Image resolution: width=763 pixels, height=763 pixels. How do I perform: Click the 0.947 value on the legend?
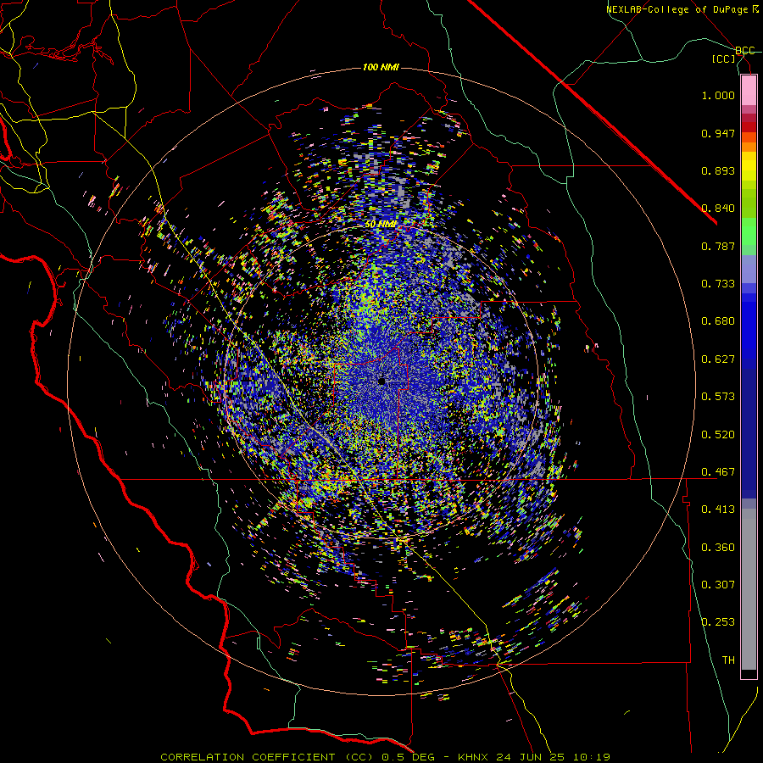[718, 133]
